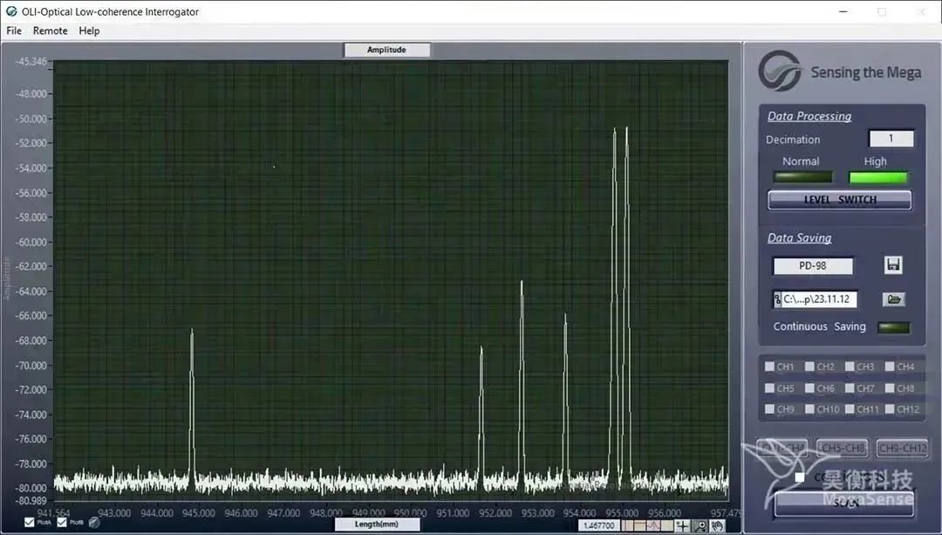Click the CH9-CH12 button
Screen dimensions: 942x535
pos(902,449)
